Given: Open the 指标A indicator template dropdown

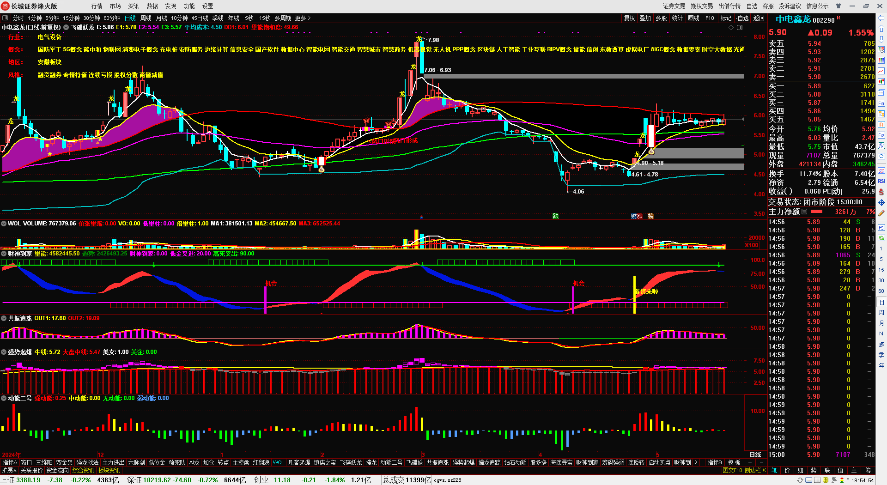Looking at the screenshot, I should click(x=10, y=462).
